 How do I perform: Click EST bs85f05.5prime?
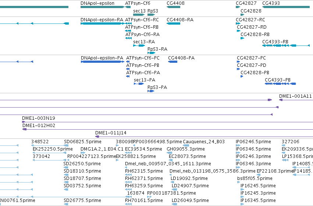[x=255, y=179]
